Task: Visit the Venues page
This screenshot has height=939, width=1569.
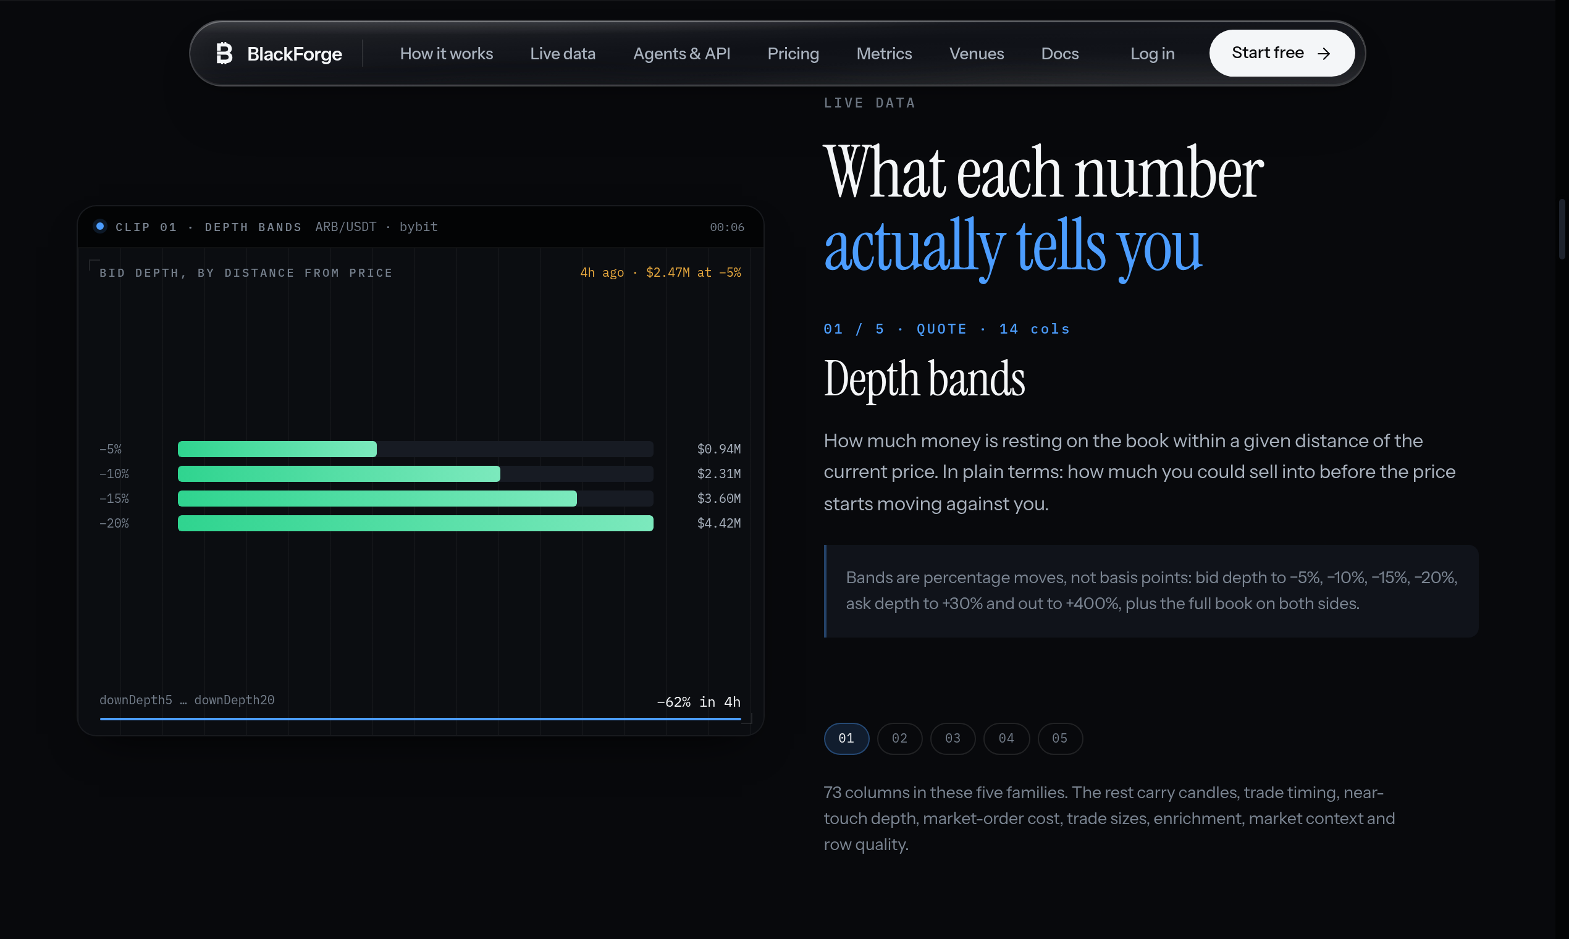Action: [976, 54]
